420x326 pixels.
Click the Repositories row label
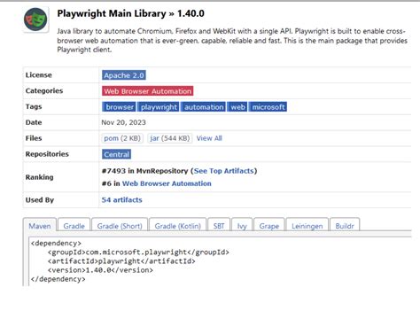(47, 154)
